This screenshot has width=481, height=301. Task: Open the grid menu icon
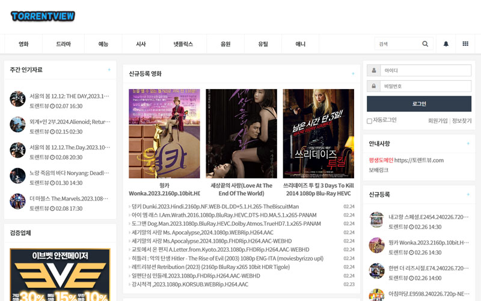point(465,44)
